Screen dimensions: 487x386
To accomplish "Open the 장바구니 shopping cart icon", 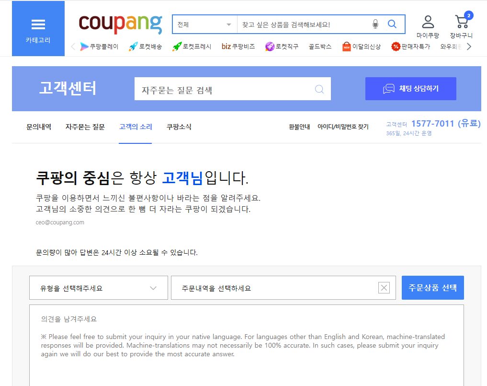I will tap(462, 26).
